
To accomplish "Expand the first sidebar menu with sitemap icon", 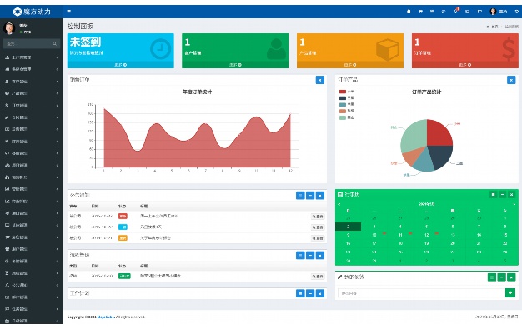I will click(x=32, y=57).
